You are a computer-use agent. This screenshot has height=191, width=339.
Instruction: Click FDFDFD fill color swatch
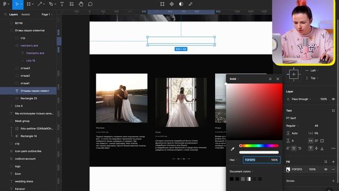(288, 169)
